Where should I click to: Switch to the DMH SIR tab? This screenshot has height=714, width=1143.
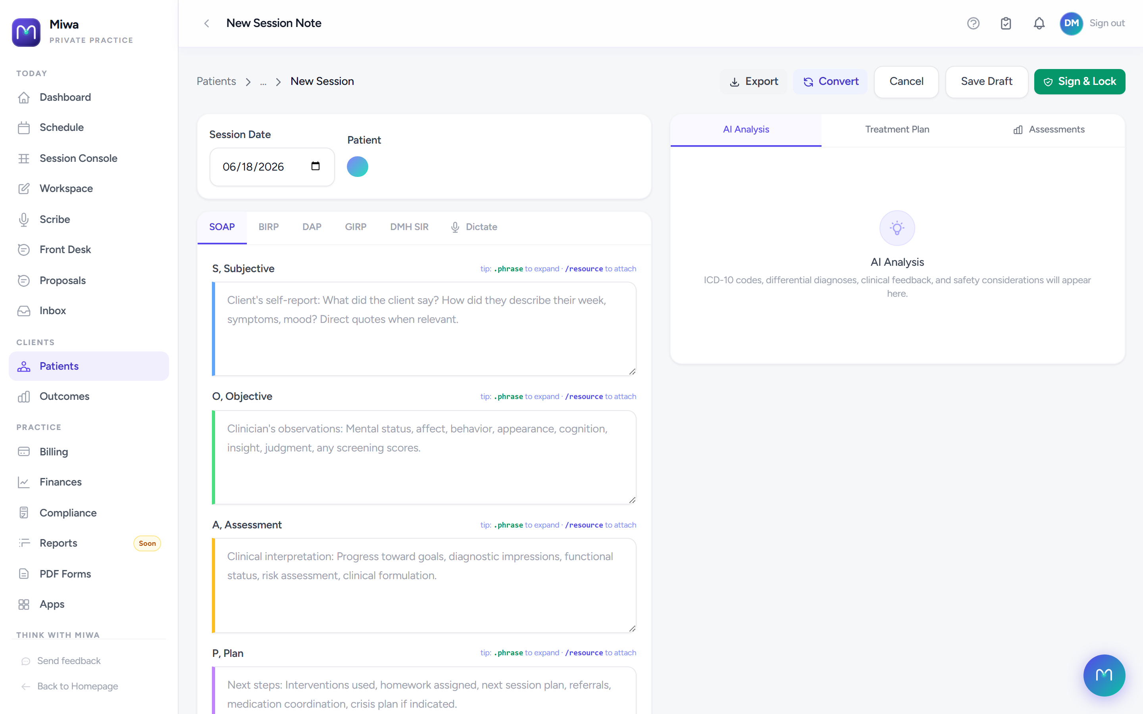pyautogui.click(x=409, y=227)
